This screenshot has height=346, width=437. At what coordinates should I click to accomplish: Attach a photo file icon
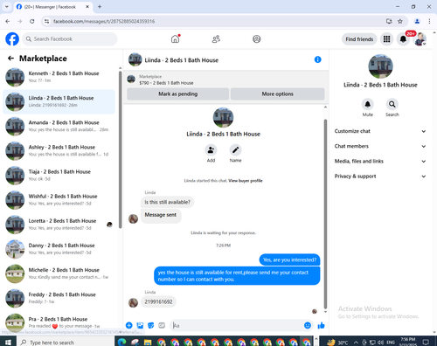tap(140, 325)
